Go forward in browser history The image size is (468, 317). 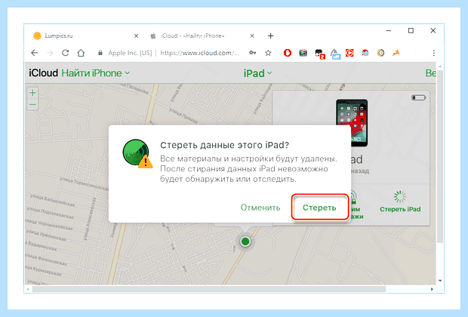[50, 53]
